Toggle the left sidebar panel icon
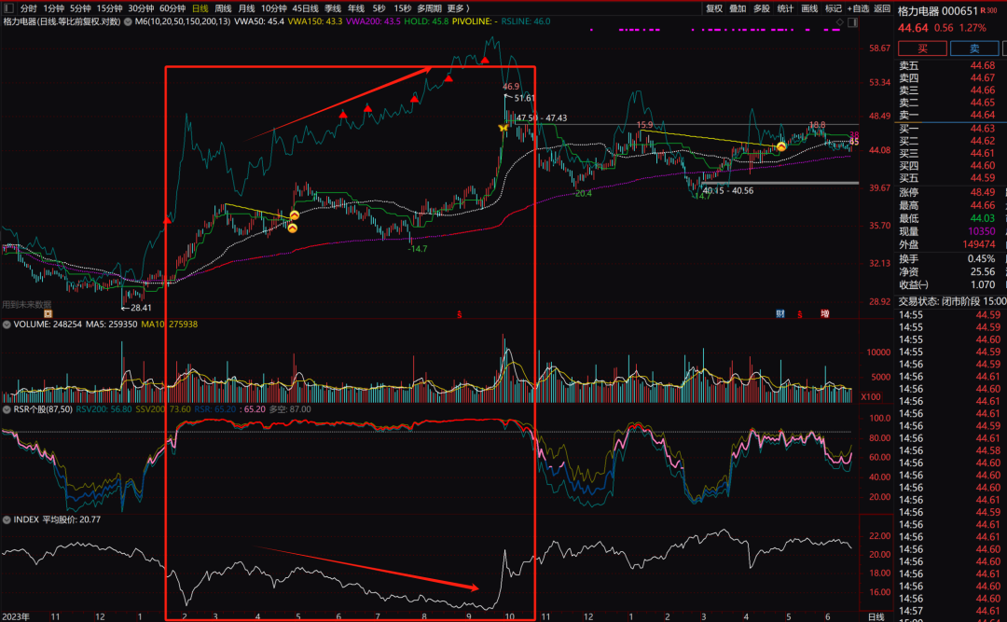The width and height of the screenshot is (1007, 622). pyautogui.click(x=8, y=8)
